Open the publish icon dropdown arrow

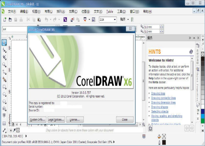[89, 20]
